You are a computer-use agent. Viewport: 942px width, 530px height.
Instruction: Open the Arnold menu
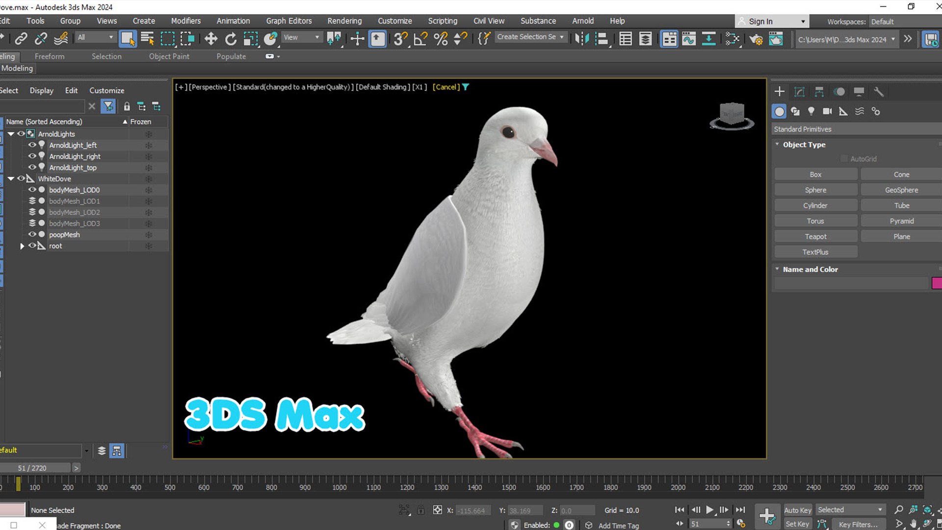click(x=583, y=21)
